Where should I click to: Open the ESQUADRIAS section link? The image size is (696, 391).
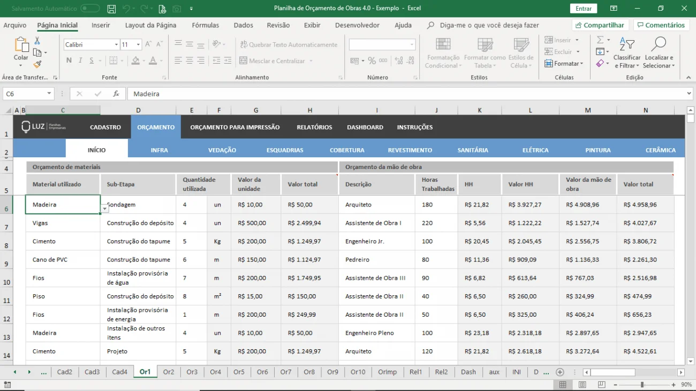(285, 150)
